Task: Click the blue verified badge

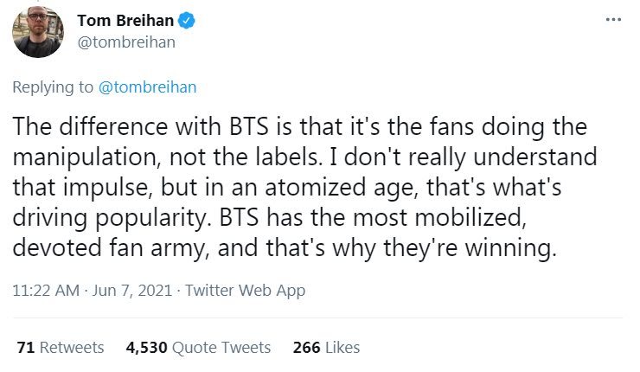Action: [186, 20]
